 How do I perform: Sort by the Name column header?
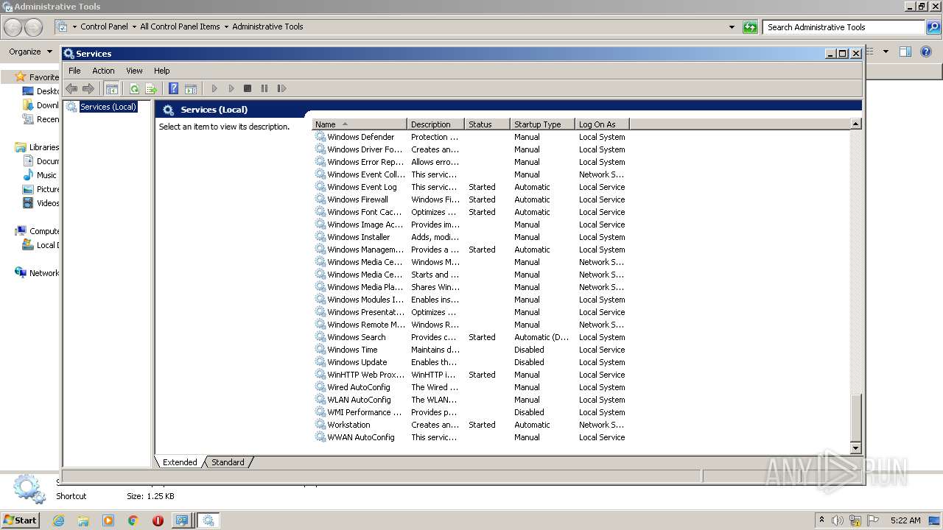[360, 124]
